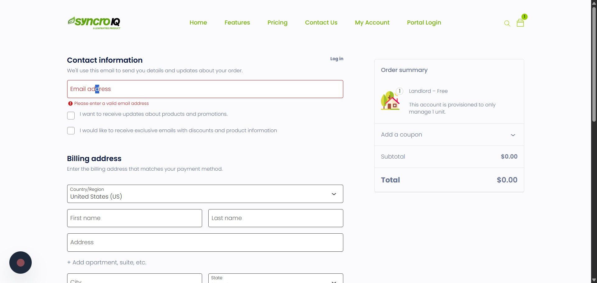This screenshot has width=597, height=283.
Task: Click the red email error icon
Action: [x=70, y=104]
